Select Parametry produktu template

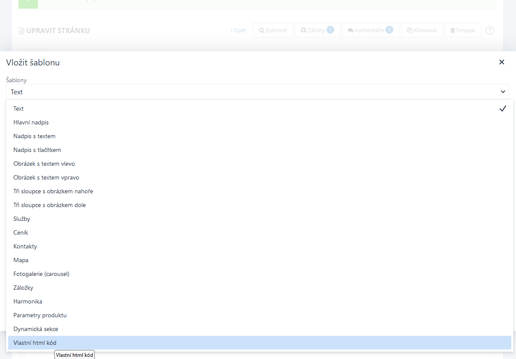[x=40, y=315]
